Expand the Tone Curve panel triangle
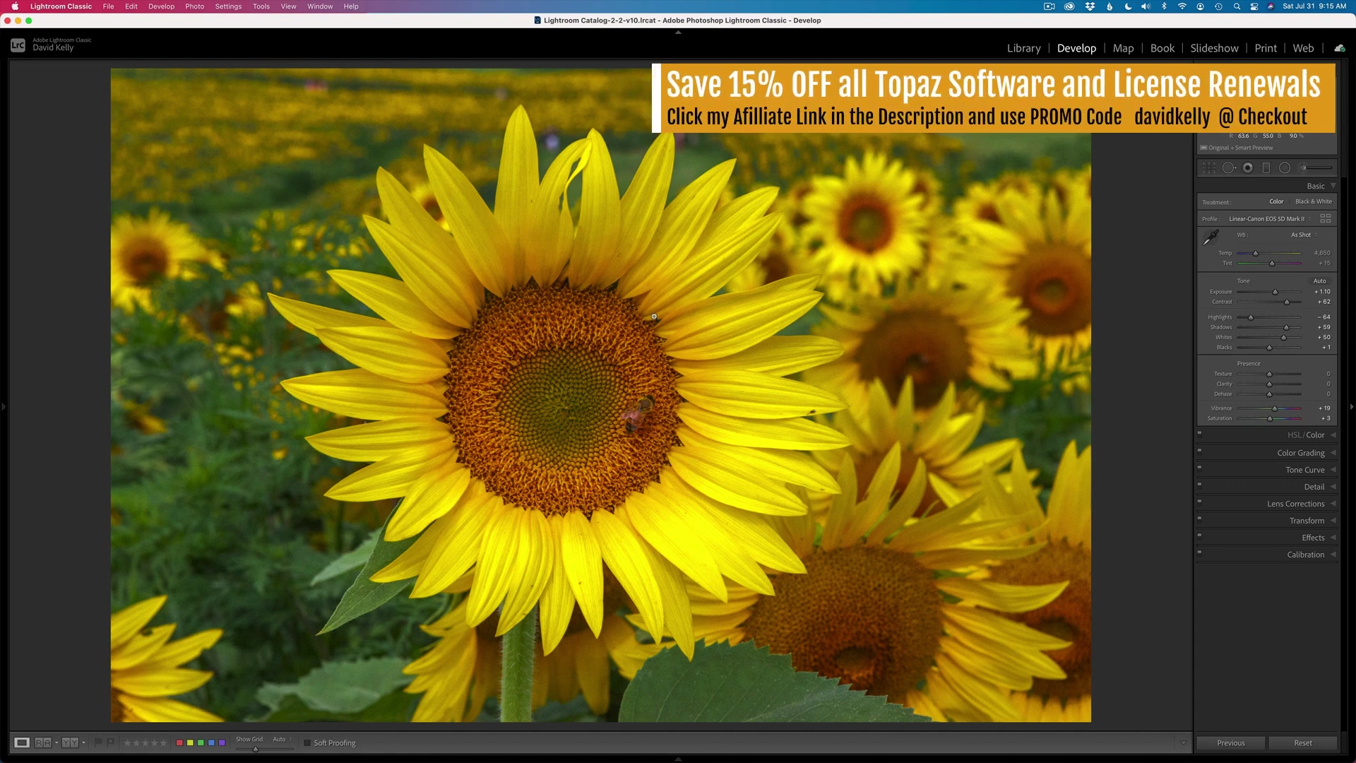 click(x=1333, y=470)
